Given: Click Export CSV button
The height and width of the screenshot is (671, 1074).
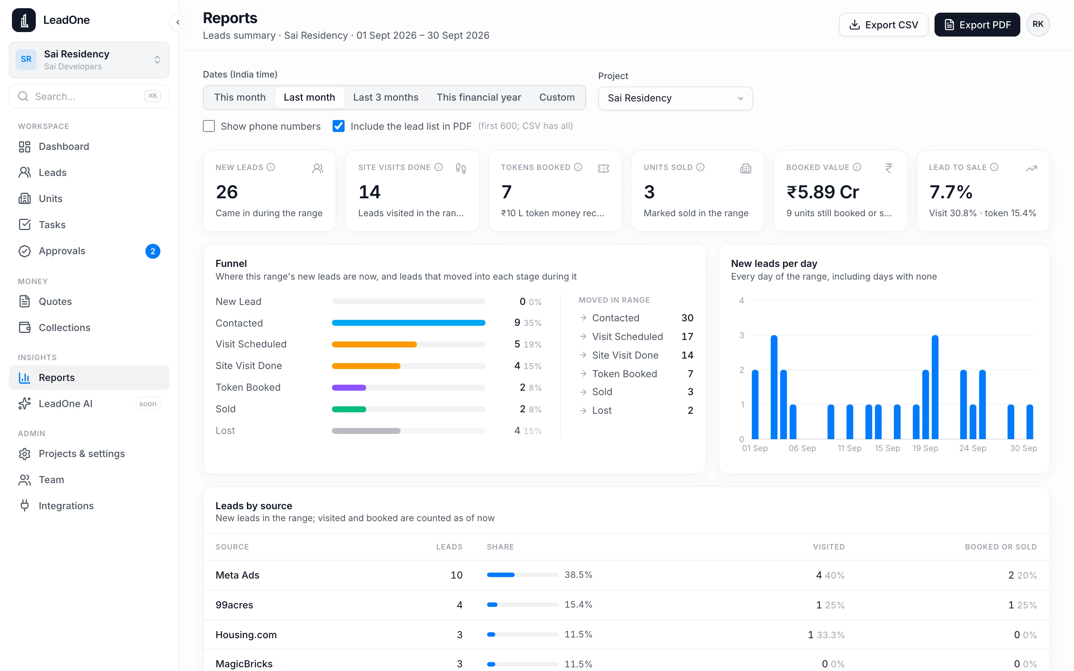Looking at the screenshot, I should (883, 25).
